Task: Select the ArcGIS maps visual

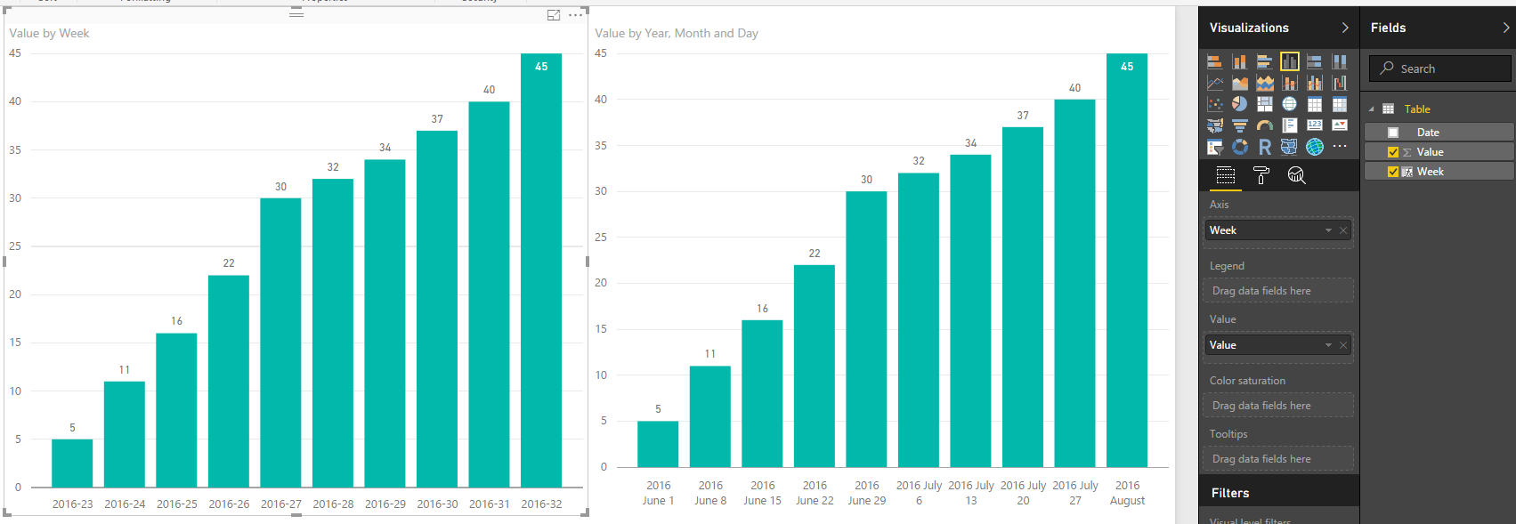Action: point(1314,147)
